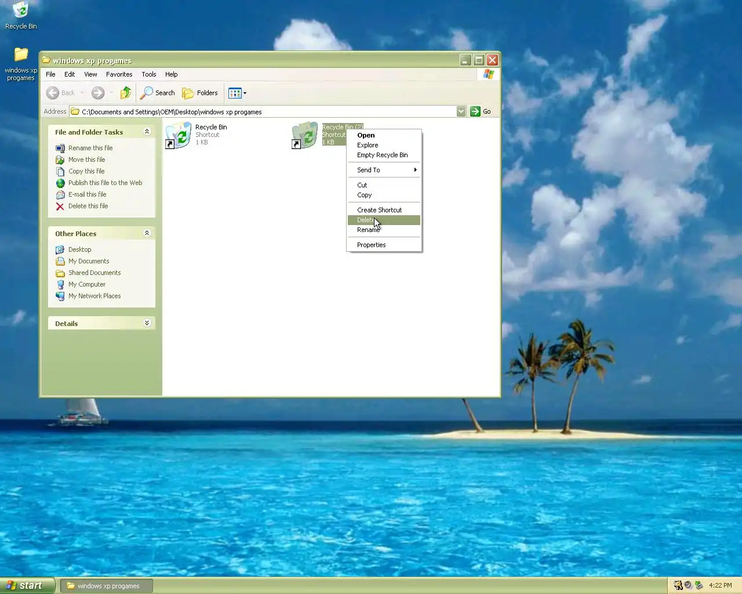Image resolution: width=742 pixels, height=594 pixels.
Task: Select Empty Recycle Bin menu entry
Action: coord(384,155)
